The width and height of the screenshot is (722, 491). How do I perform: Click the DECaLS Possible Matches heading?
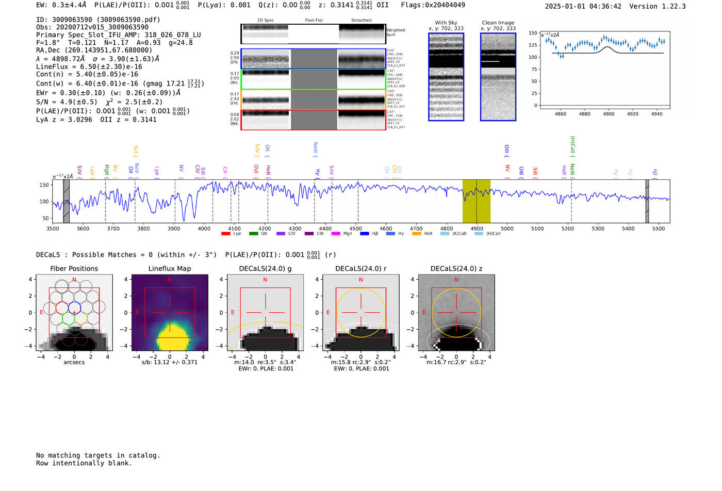tap(126, 255)
